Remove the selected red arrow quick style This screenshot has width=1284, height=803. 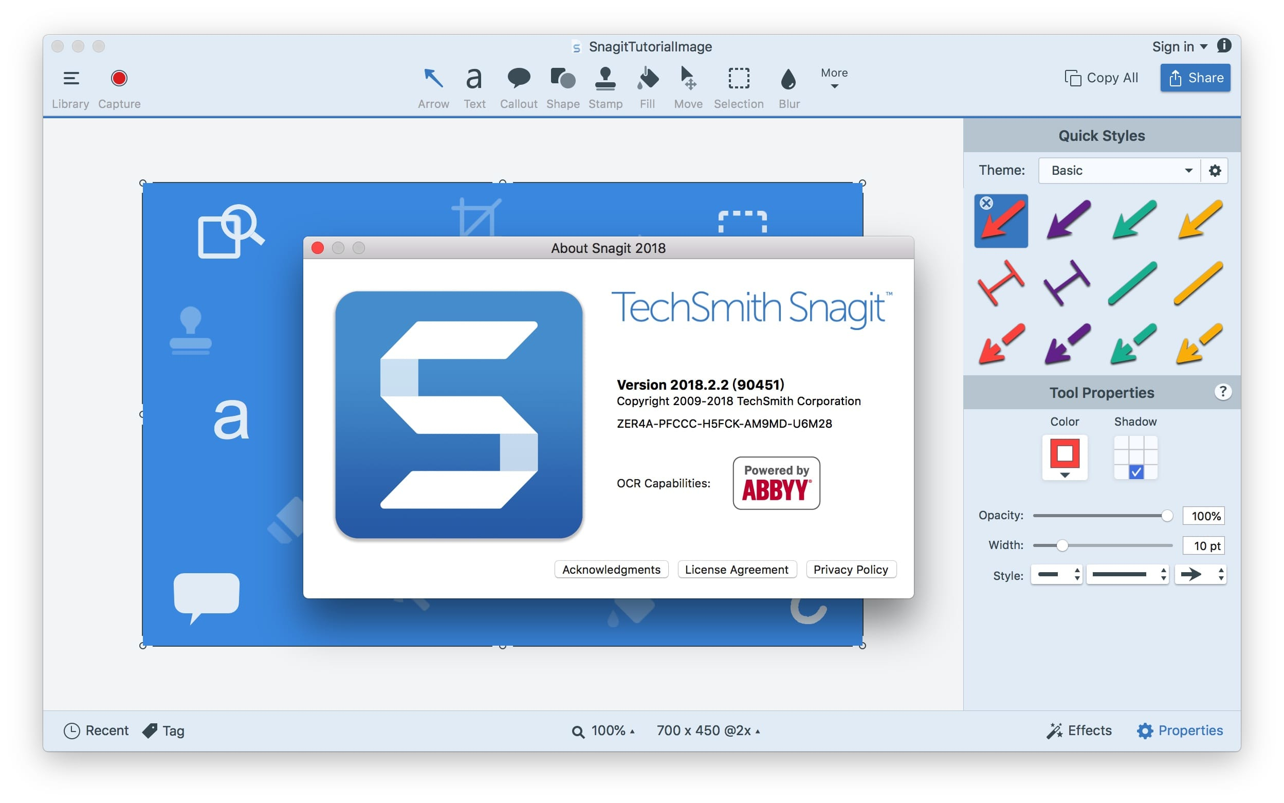[x=986, y=203]
